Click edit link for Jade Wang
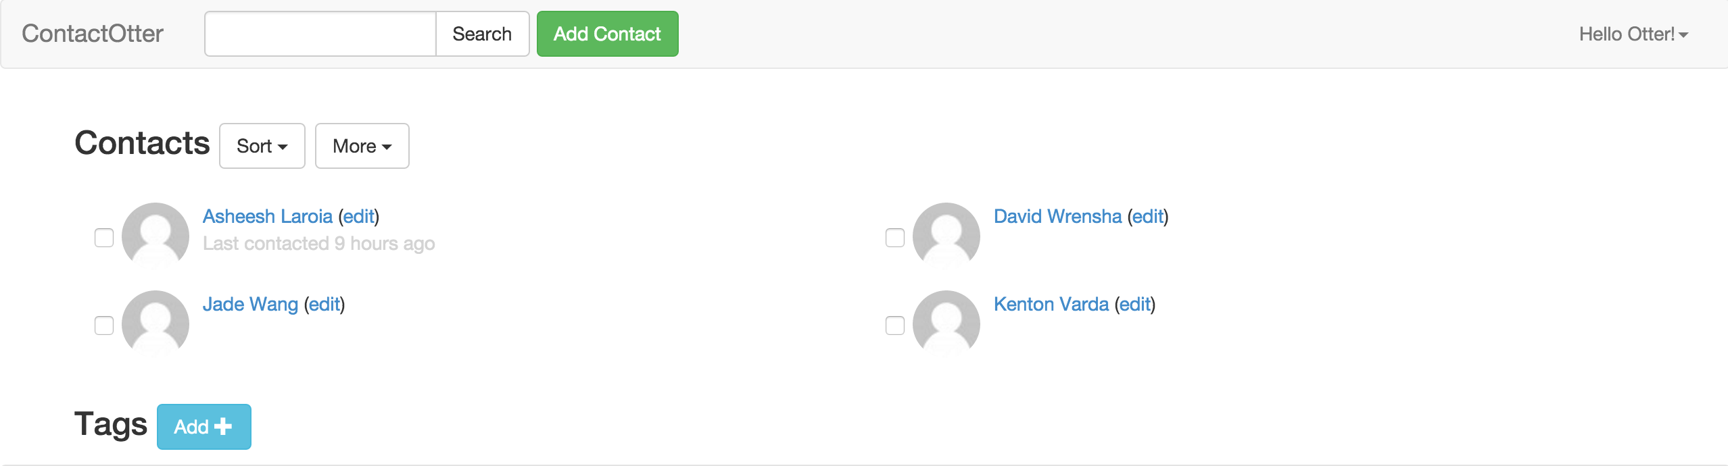1728x466 pixels. tap(325, 304)
